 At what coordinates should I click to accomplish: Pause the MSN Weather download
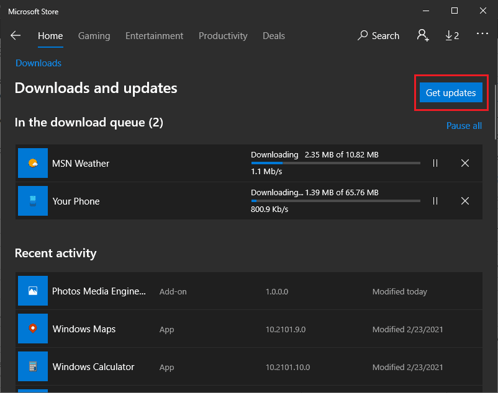pos(435,163)
